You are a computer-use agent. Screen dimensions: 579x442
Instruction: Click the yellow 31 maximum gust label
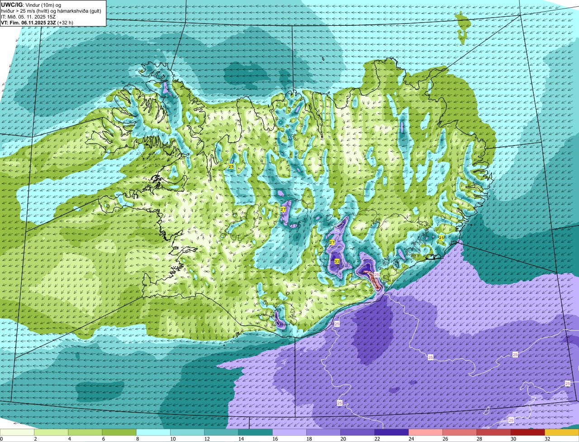[x=337, y=261]
